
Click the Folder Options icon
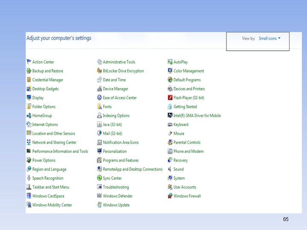[29, 106]
